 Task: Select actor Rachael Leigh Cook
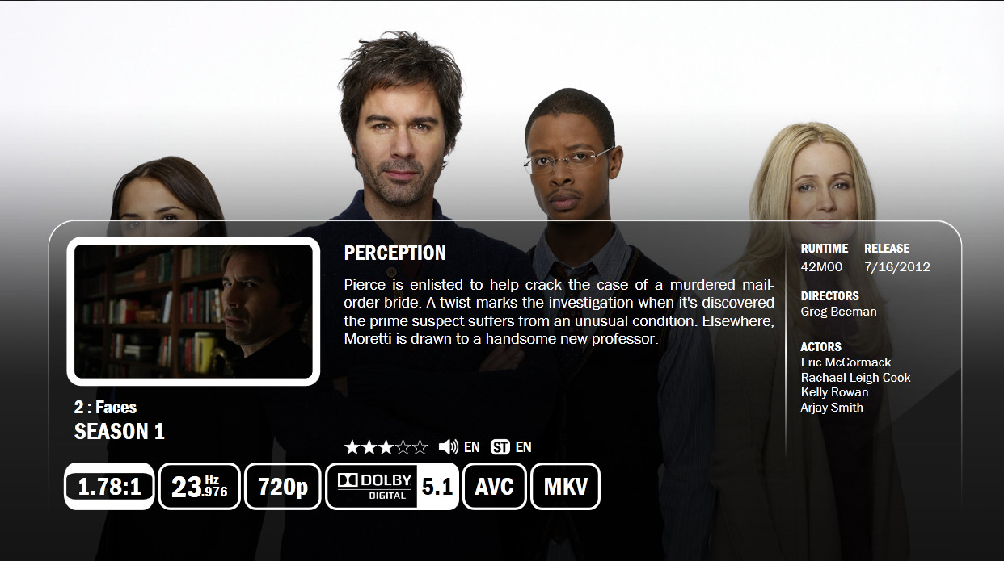coord(856,378)
